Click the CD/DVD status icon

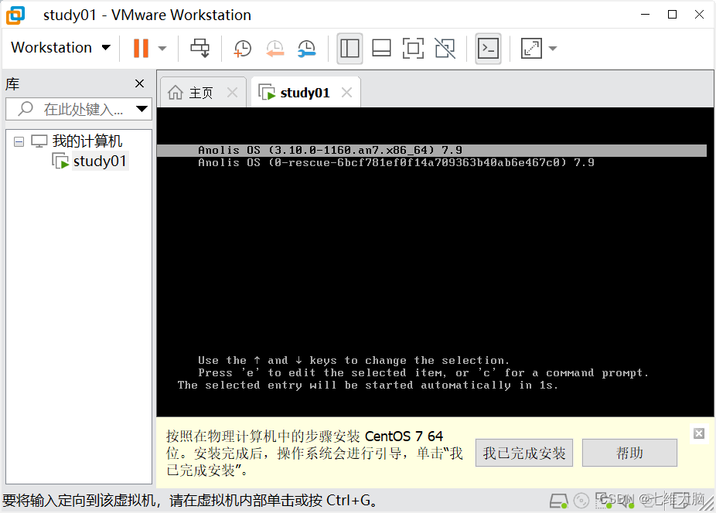point(581,501)
